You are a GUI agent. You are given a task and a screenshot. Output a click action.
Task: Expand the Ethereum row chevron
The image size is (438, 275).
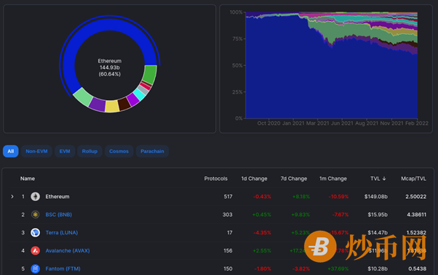pos(12,197)
